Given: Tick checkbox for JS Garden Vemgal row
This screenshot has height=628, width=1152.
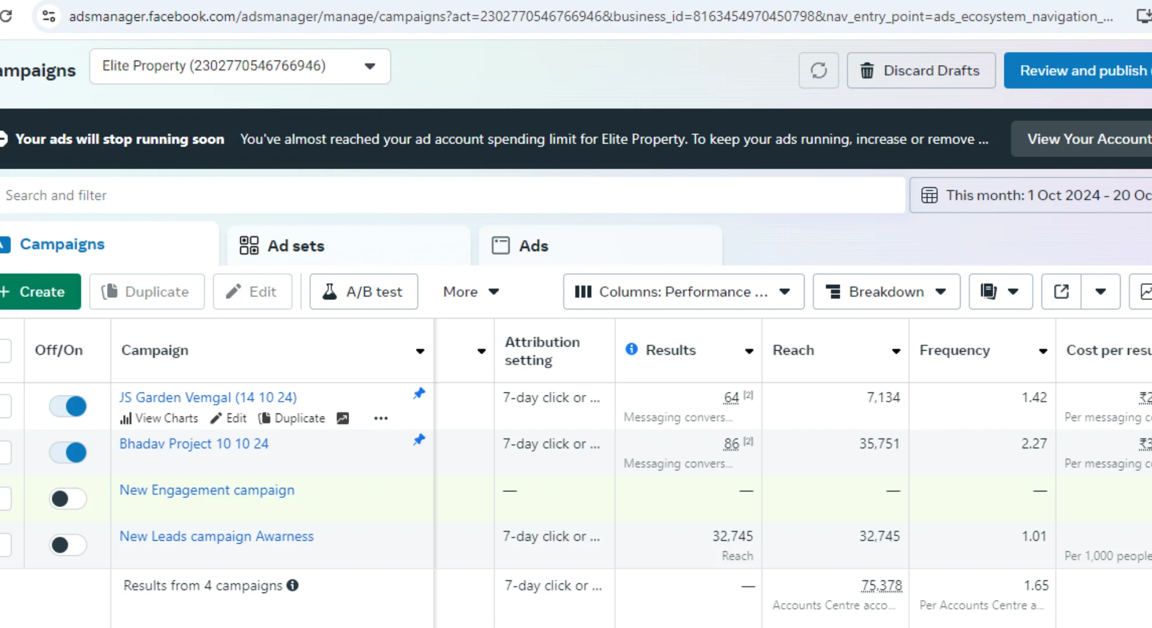Looking at the screenshot, I should click(5, 406).
